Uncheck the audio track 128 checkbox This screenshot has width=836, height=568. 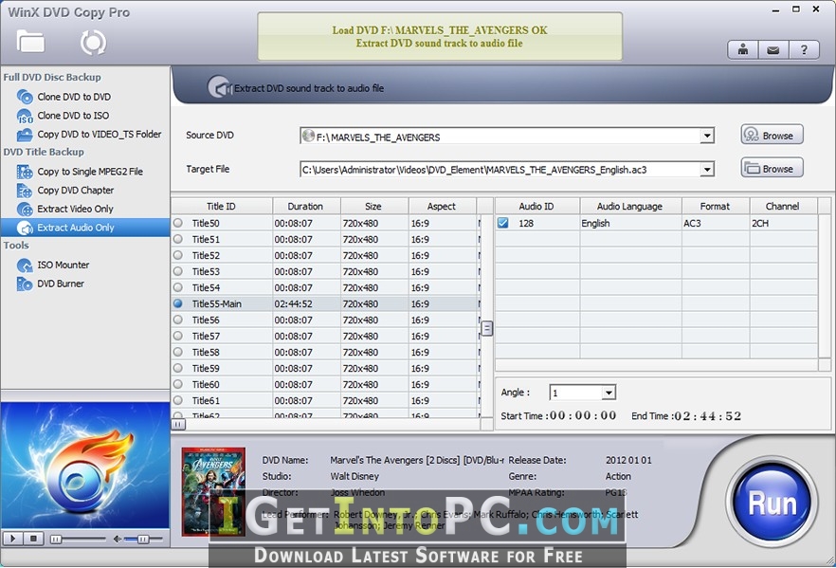502,223
